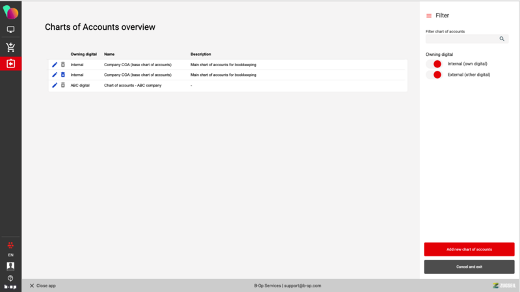Open the help question mark icon in the sidebar
The height and width of the screenshot is (292, 520).
click(10, 278)
